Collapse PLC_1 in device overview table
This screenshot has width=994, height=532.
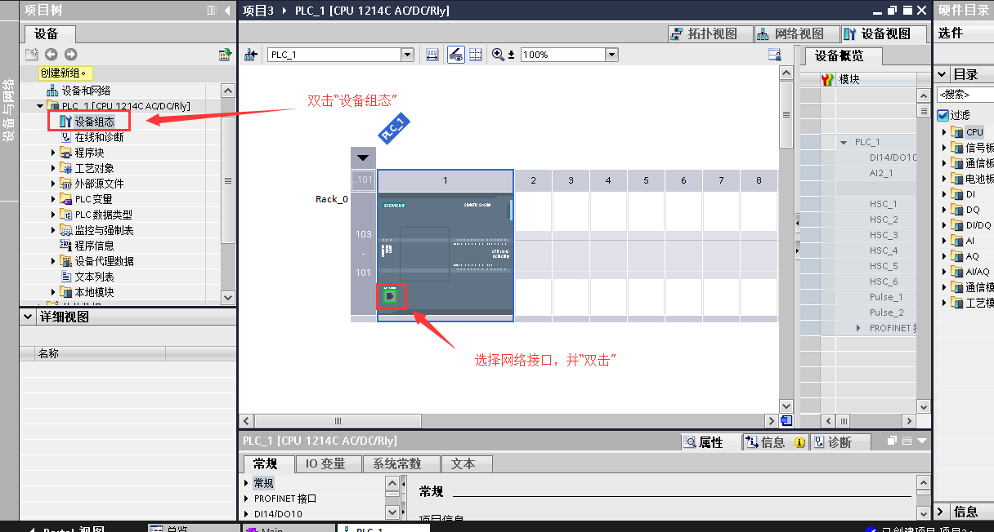[844, 142]
